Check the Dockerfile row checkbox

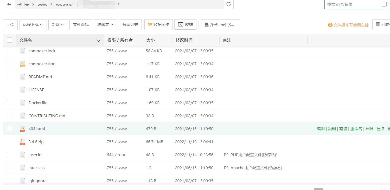coord(10,103)
